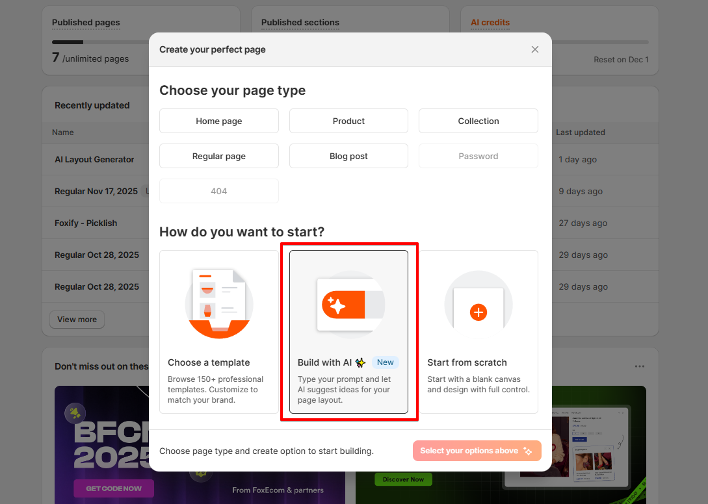The height and width of the screenshot is (504, 708).
Task: Click the View more button
Action: click(x=77, y=320)
